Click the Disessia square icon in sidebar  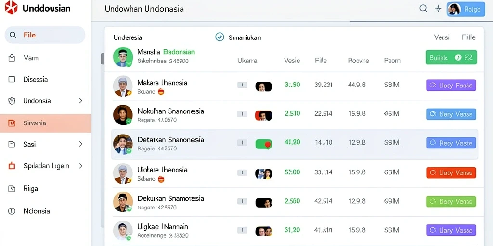(x=12, y=79)
